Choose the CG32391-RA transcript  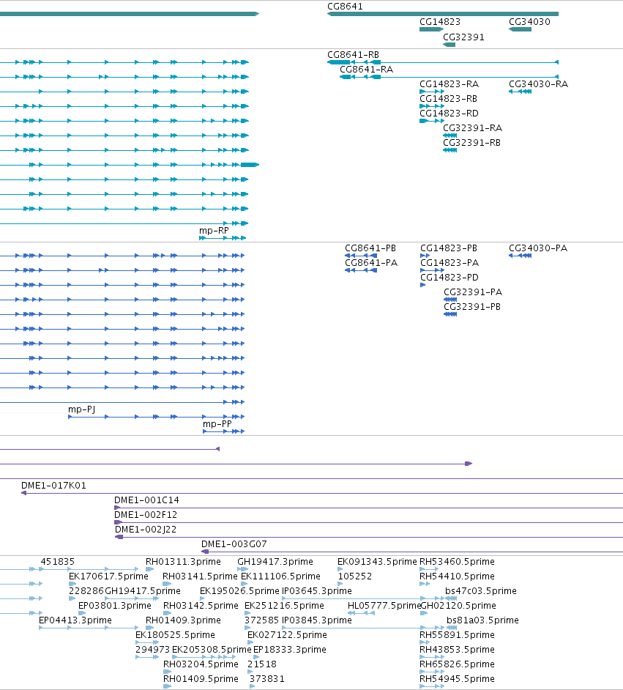tap(472, 128)
